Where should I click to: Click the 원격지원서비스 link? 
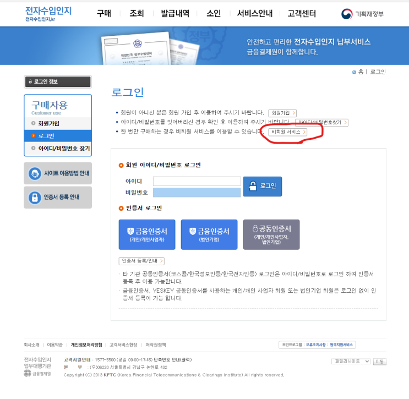pyautogui.click(x=341, y=345)
